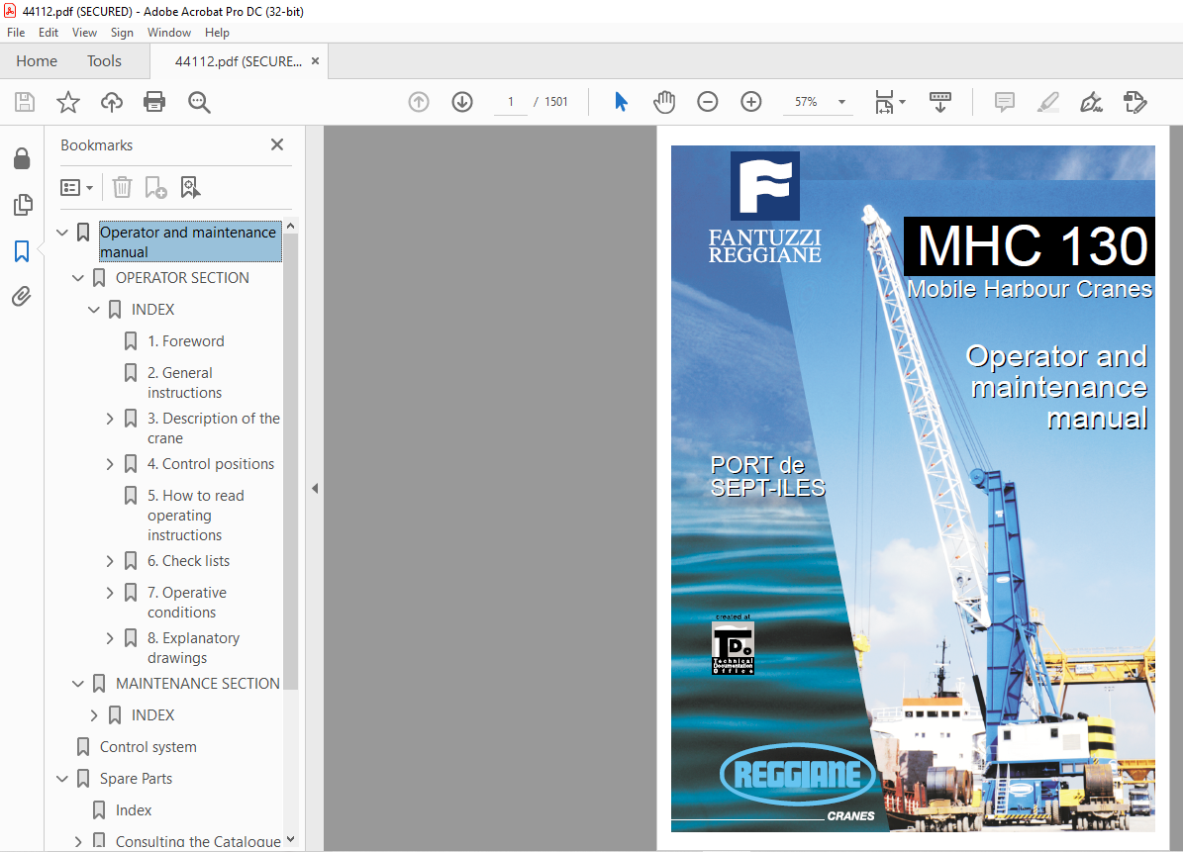Collapse the OPERATOR SECTION bookmark
1183x852 pixels.
pos(77,277)
